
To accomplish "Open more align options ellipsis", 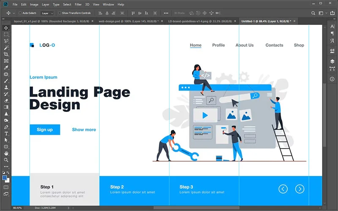I will [x=166, y=13].
